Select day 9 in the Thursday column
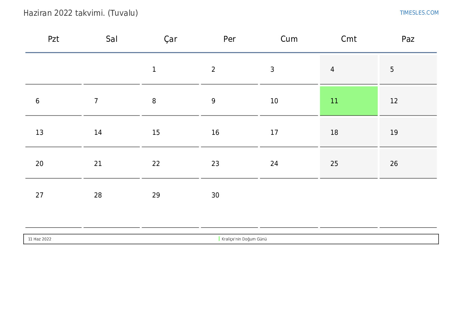Image resolution: width=462 pixels, height=326 pixels. point(213,101)
